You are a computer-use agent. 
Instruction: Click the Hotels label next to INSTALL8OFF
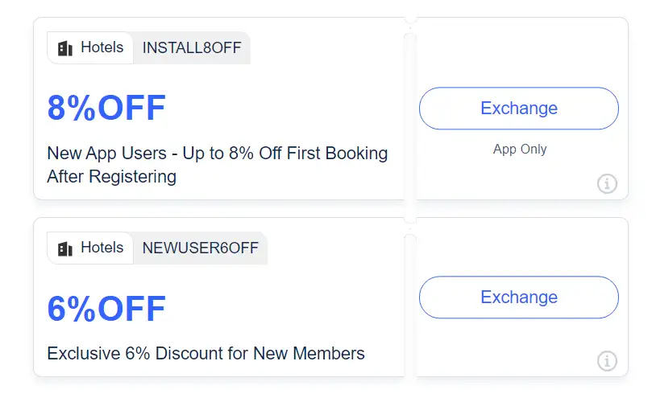102,47
